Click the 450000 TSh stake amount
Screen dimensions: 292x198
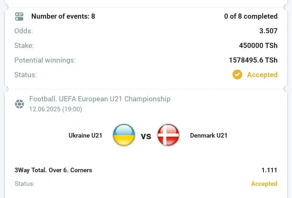click(x=258, y=46)
